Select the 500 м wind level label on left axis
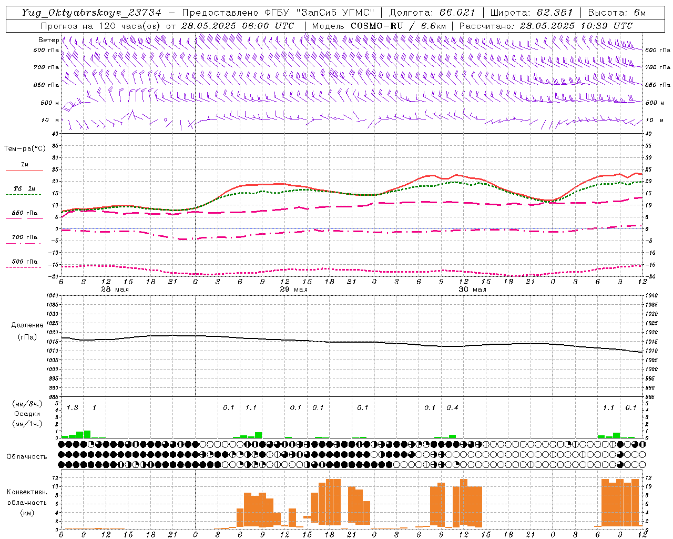Screen dimensions: 673x539 click(x=50, y=103)
